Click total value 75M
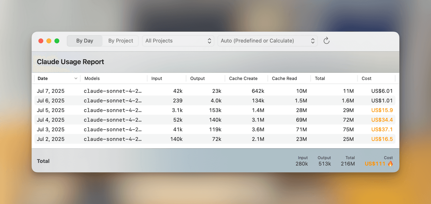Image resolution: width=431 pixels, height=204 pixels. [348, 130]
